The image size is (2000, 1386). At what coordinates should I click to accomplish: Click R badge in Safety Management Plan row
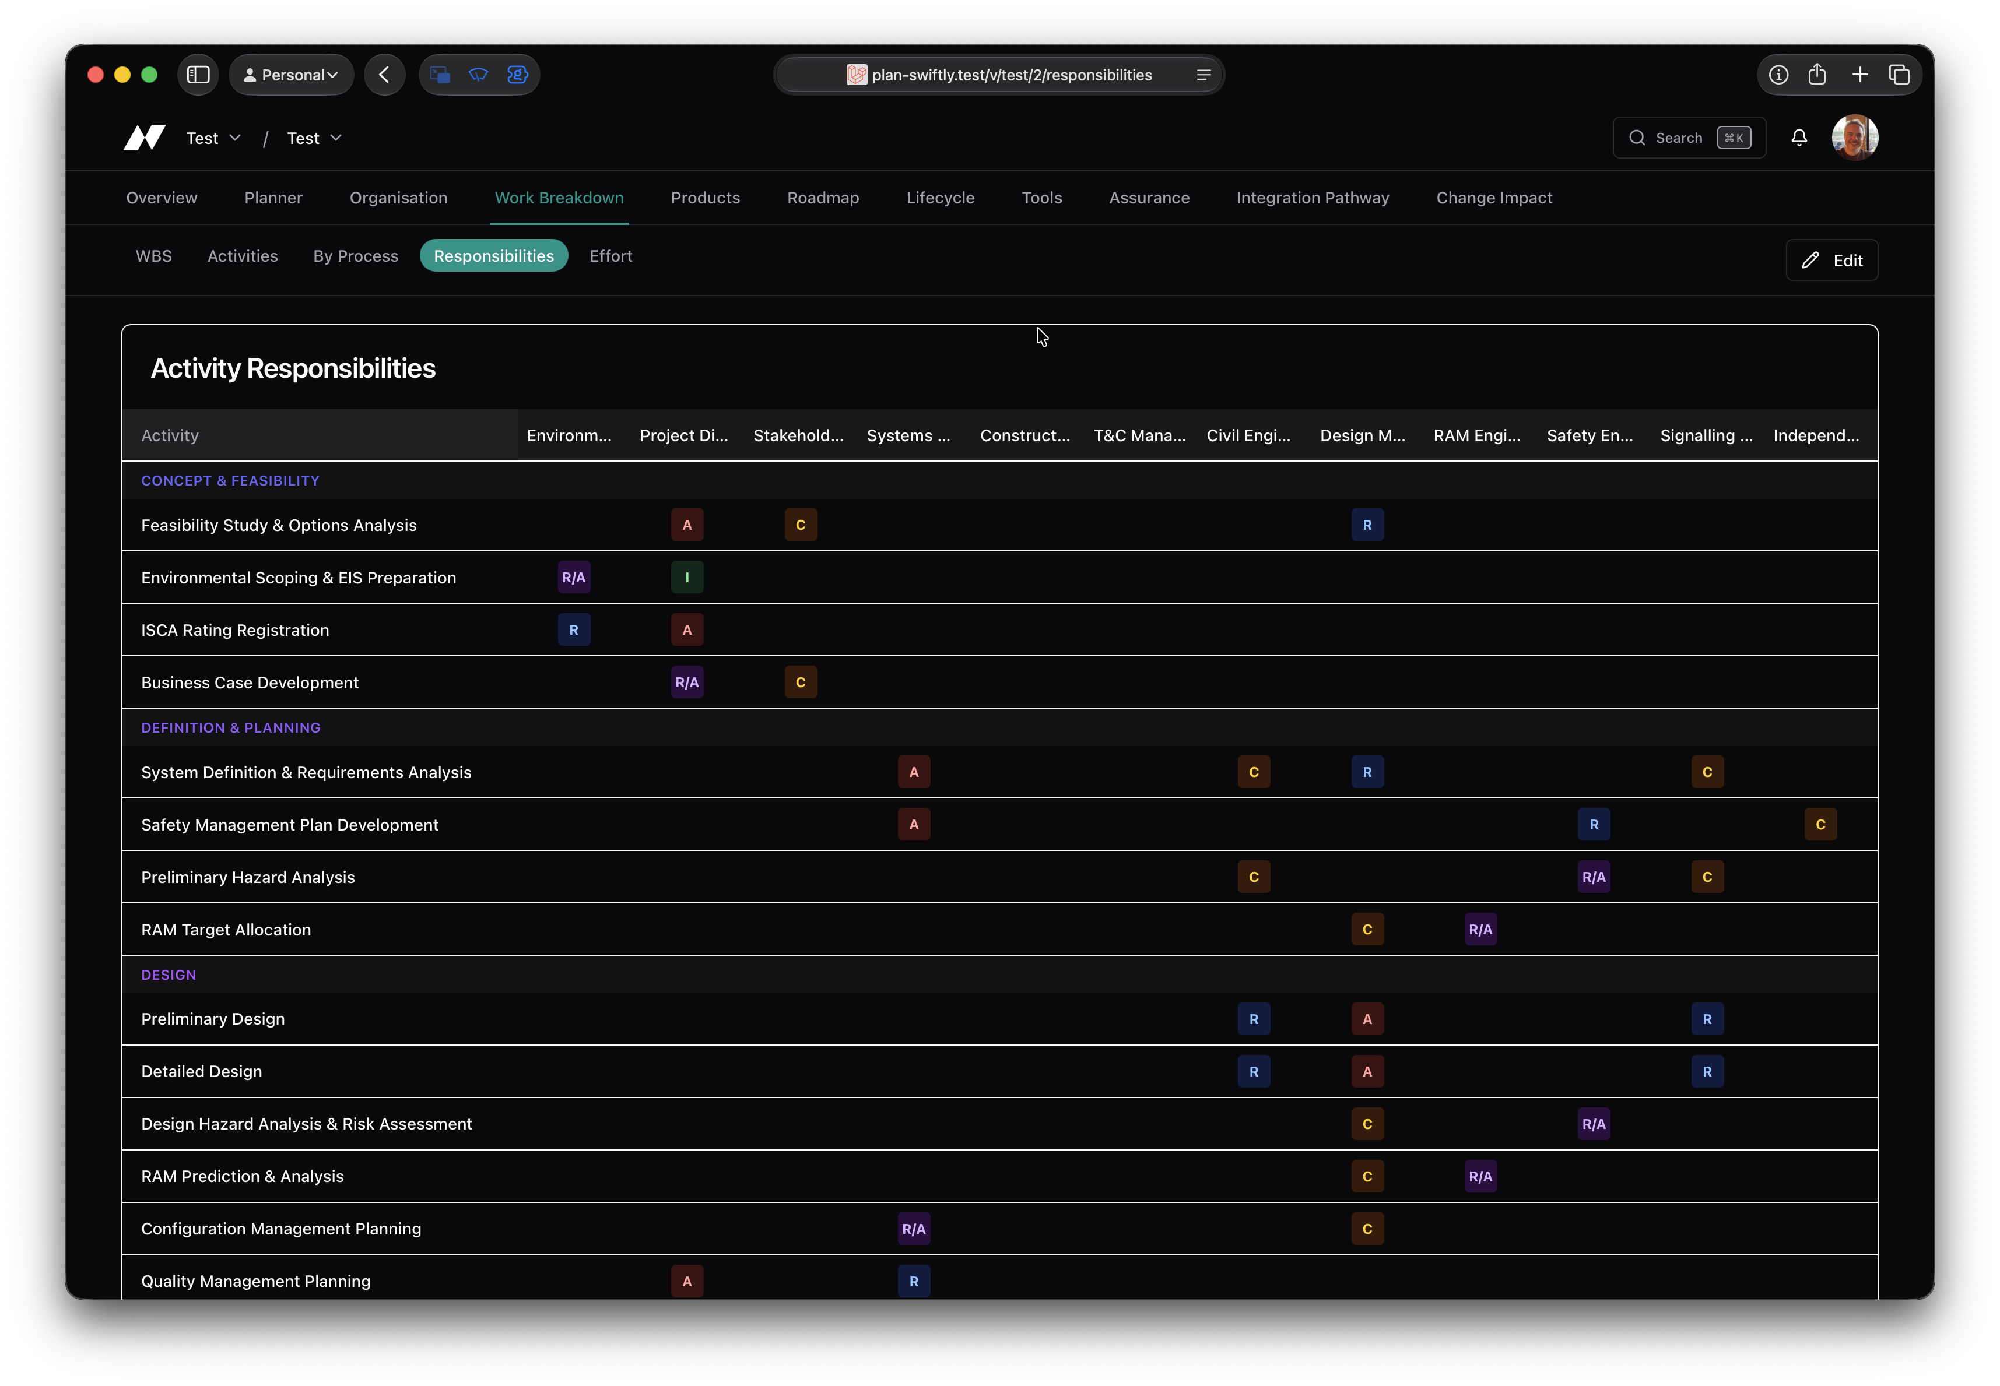pyautogui.click(x=1594, y=824)
